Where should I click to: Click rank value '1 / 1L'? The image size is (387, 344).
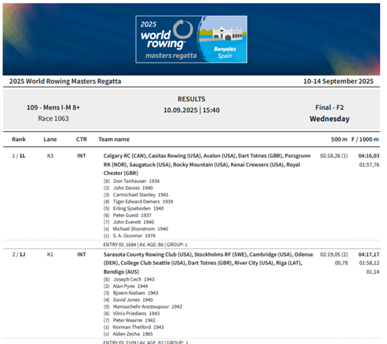click(19, 156)
